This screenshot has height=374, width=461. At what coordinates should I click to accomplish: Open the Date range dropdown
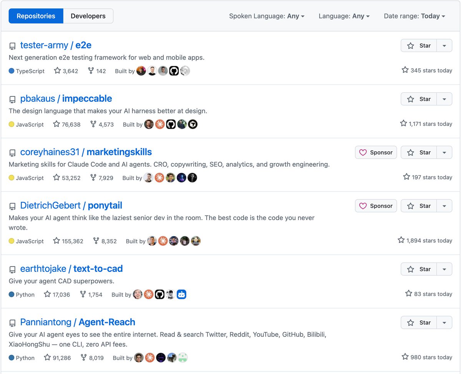[x=415, y=16]
